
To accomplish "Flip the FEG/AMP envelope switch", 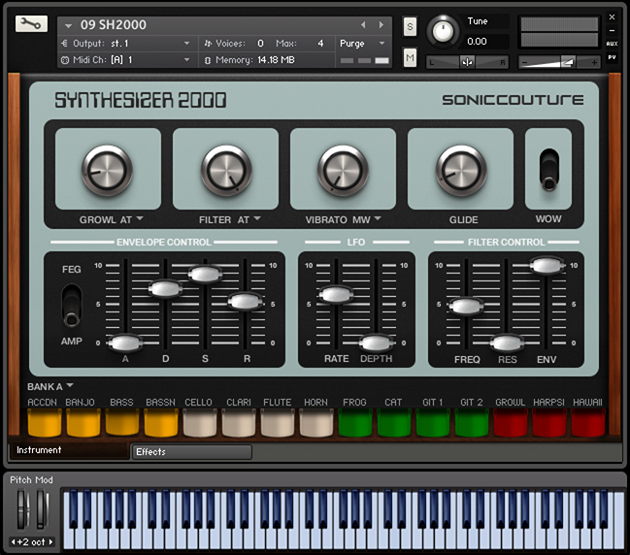I will (71, 306).
